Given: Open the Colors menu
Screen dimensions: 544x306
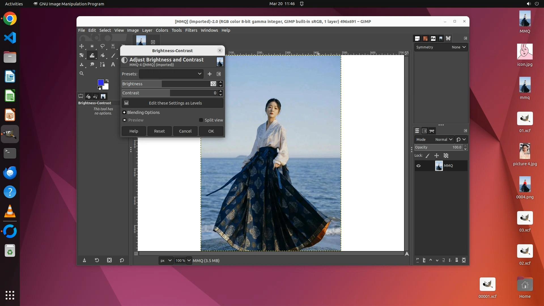Looking at the screenshot, I should point(162,30).
